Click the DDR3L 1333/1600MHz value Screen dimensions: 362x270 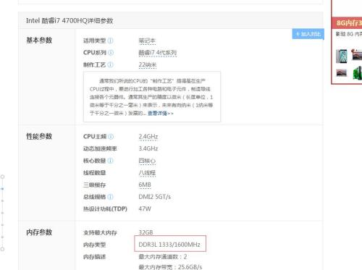[169, 245]
